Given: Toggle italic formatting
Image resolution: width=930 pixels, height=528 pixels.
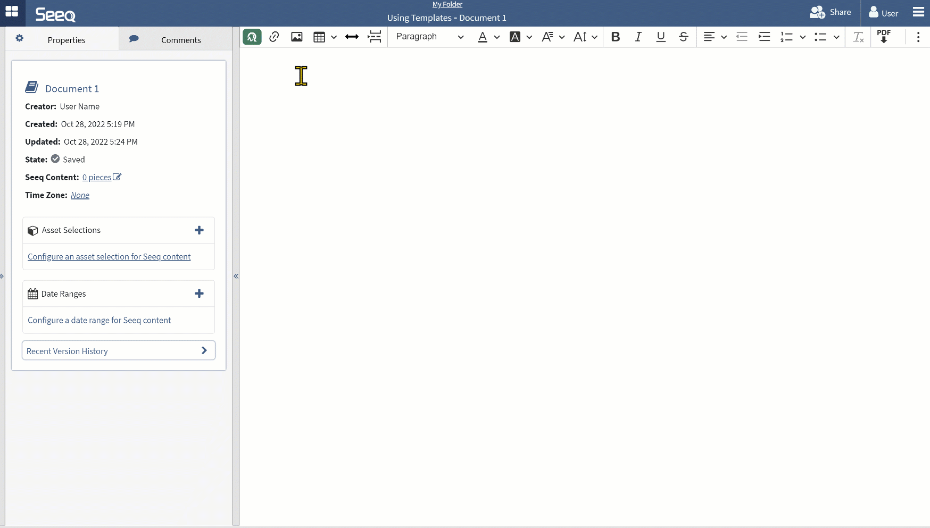Looking at the screenshot, I should 638,37.
